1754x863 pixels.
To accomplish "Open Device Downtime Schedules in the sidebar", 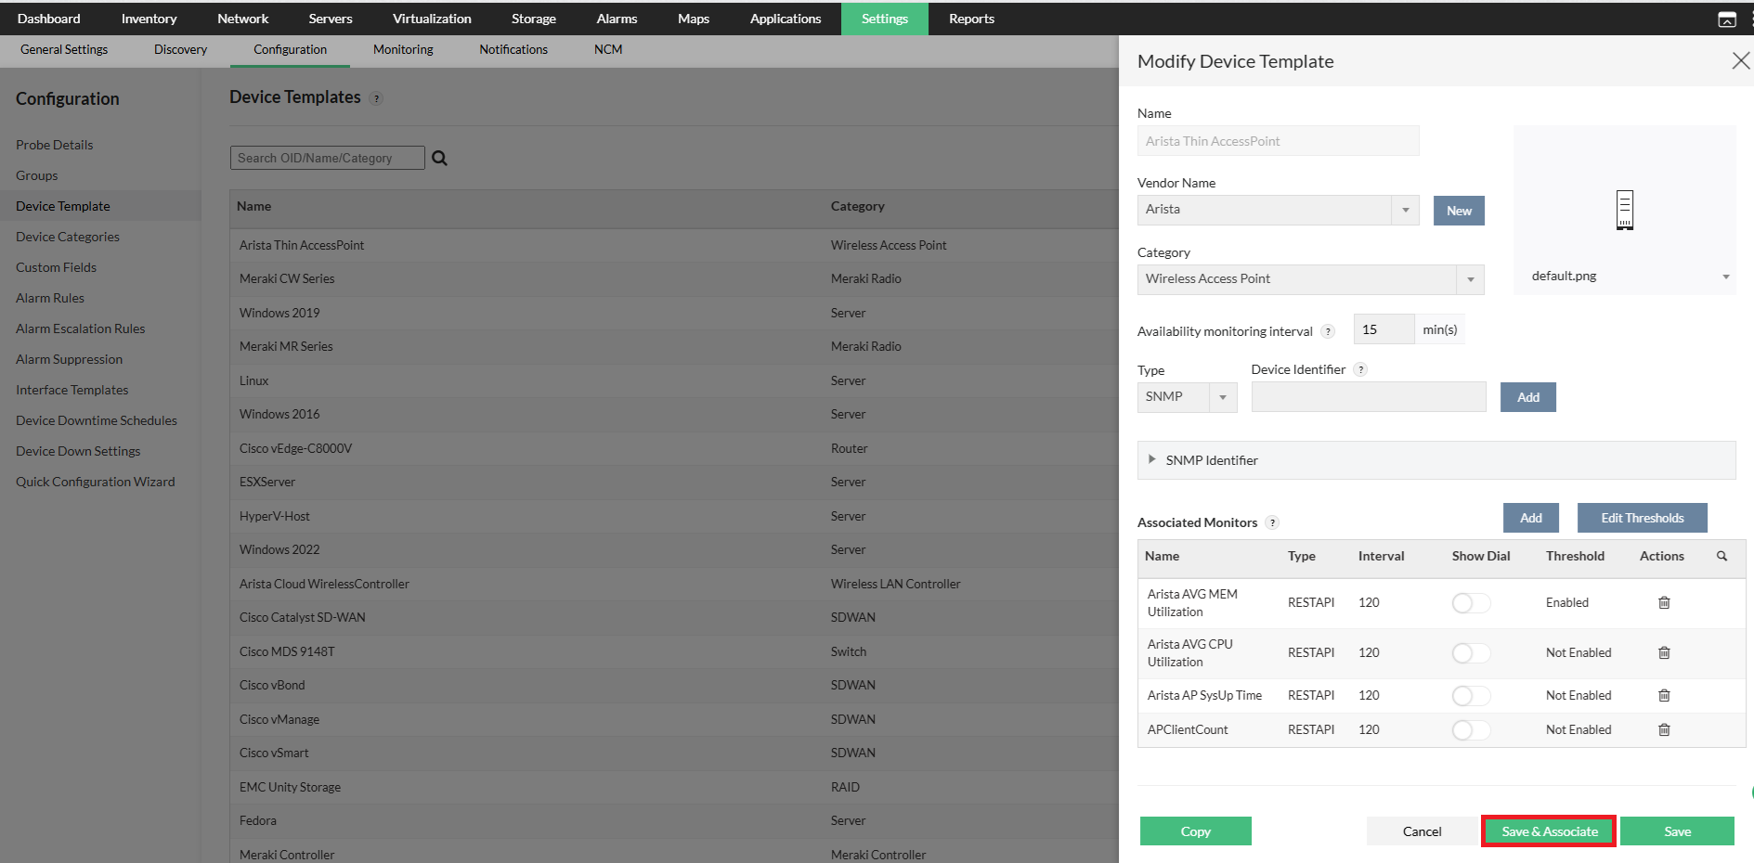I will [96, 420].
